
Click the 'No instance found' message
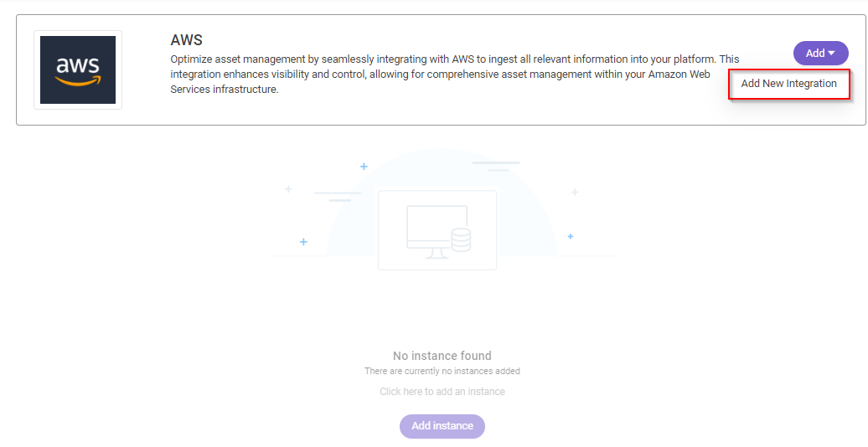click(x=442, y=356)
